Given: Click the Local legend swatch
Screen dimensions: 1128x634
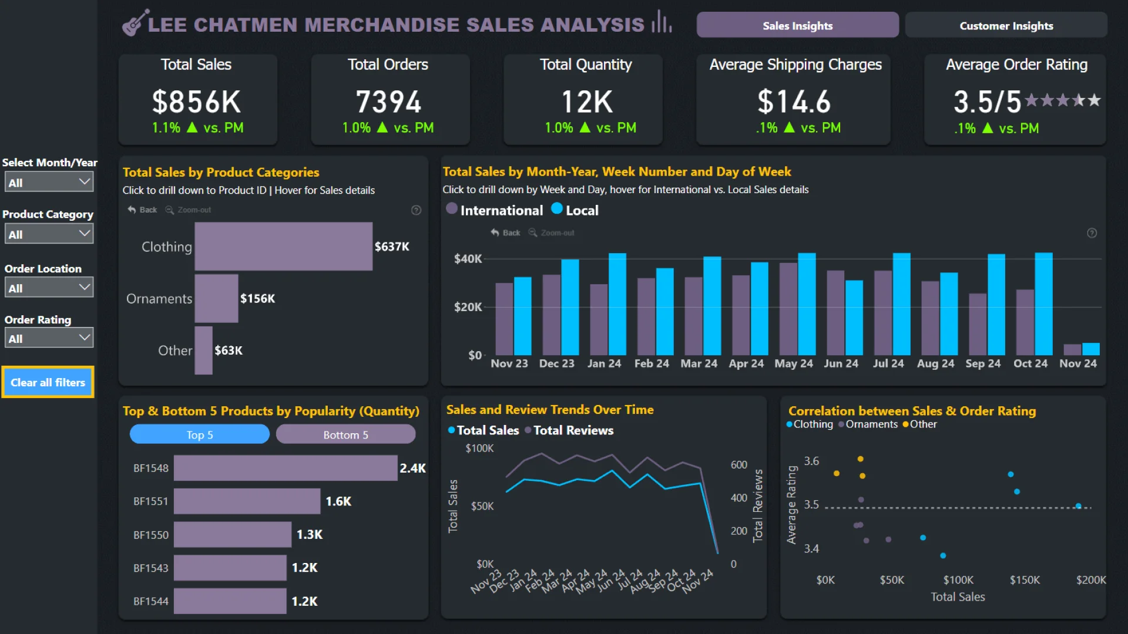Looking at the screenshot, I should [556, 208].
